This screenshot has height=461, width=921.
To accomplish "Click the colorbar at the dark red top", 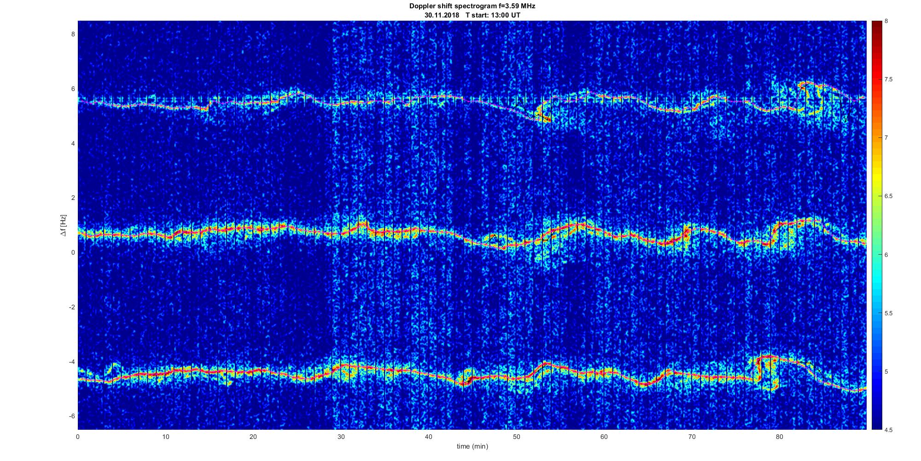I will tap(876, 24).
